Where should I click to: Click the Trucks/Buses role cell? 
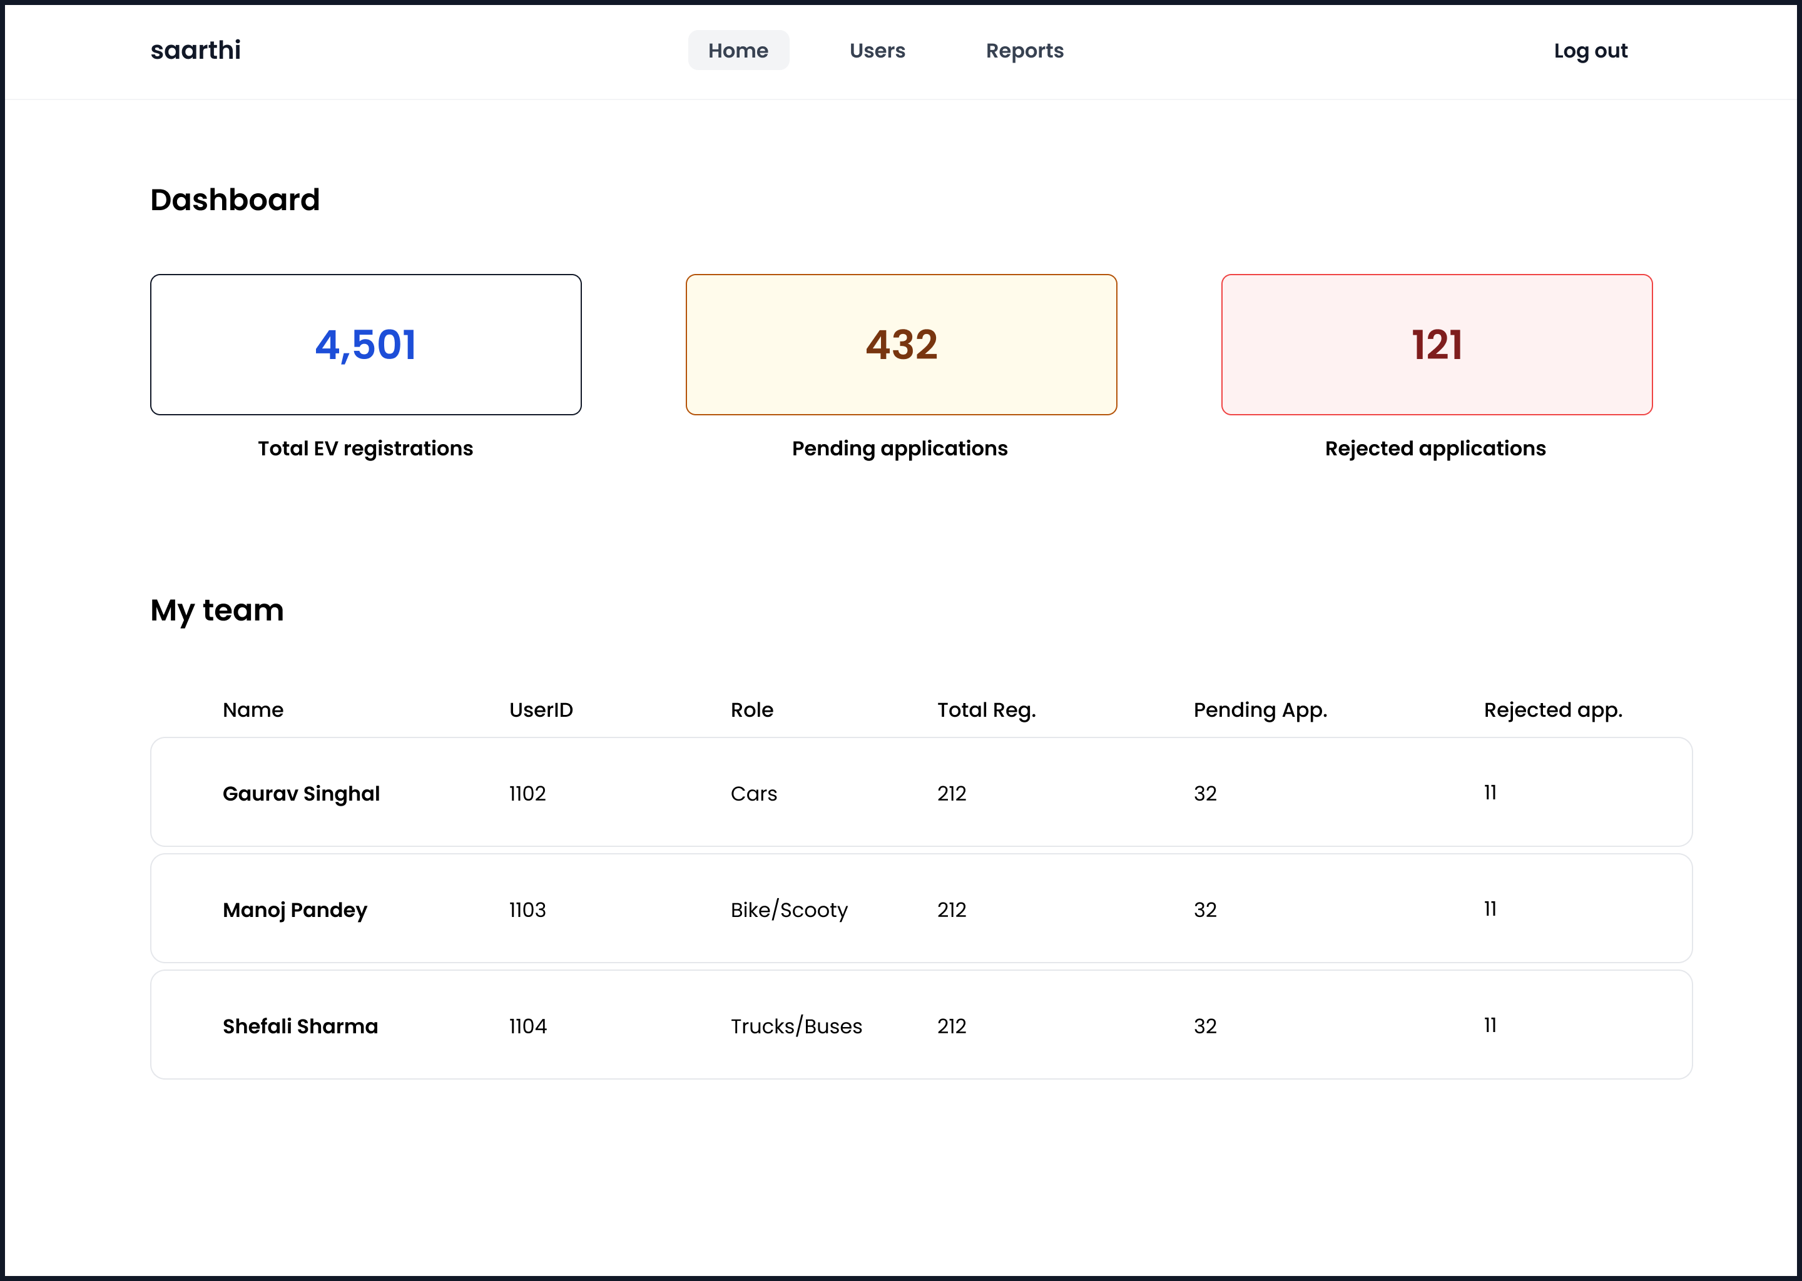795,1026
